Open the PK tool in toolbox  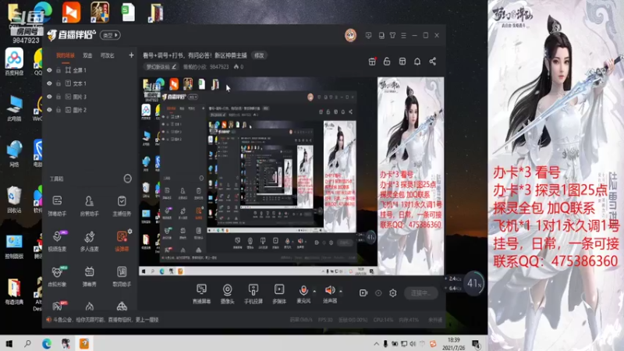(x=57, y=306)
